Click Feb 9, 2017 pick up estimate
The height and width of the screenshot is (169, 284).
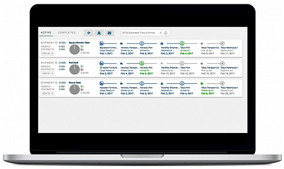208,53
